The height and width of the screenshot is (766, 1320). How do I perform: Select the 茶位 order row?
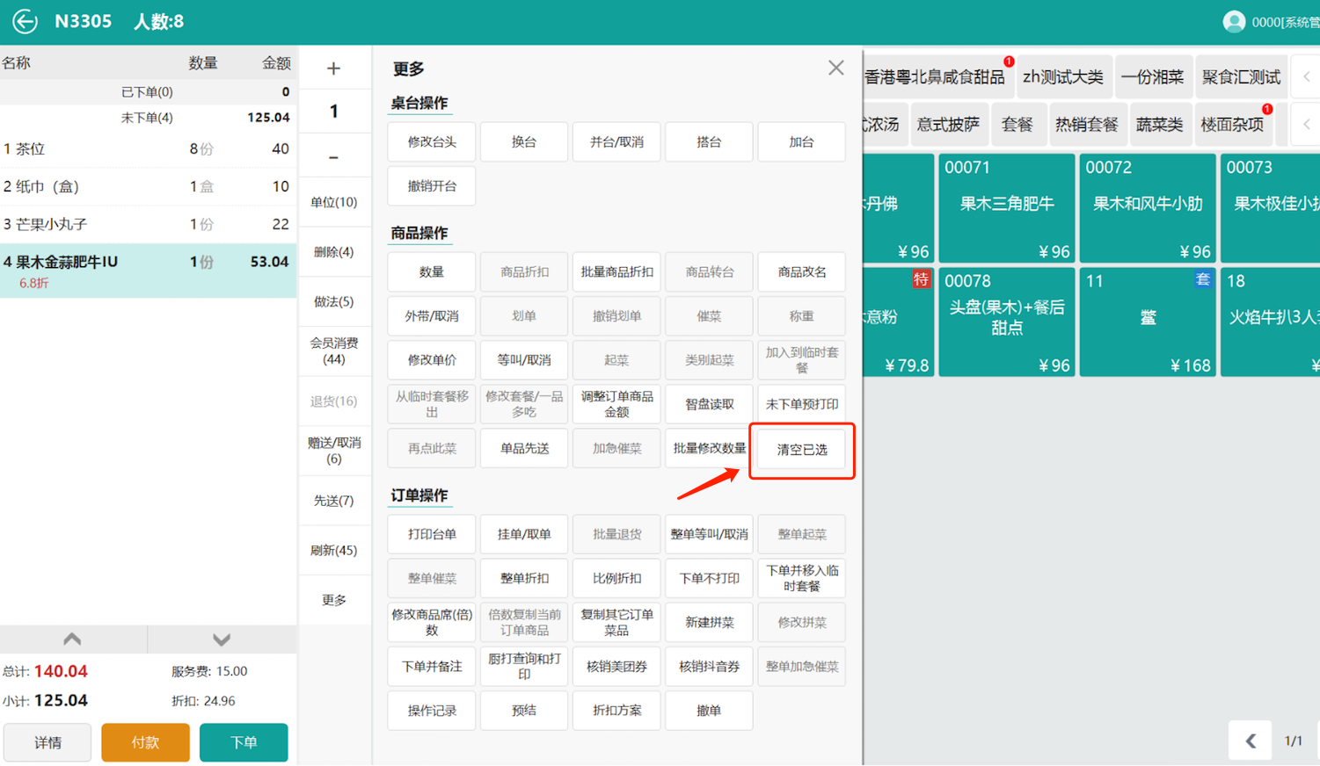pyautogui.click(x=148, y=149)
